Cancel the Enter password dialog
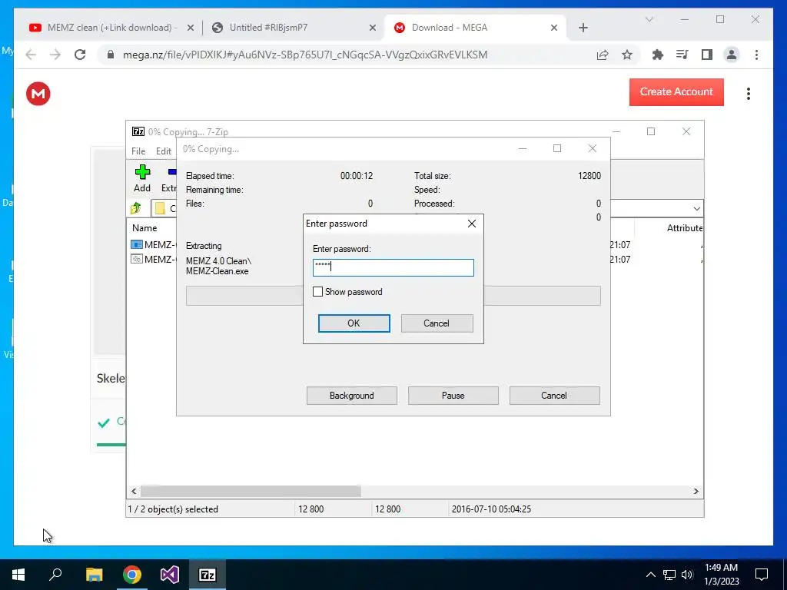 pyautogui.click(x=437, y=323)
